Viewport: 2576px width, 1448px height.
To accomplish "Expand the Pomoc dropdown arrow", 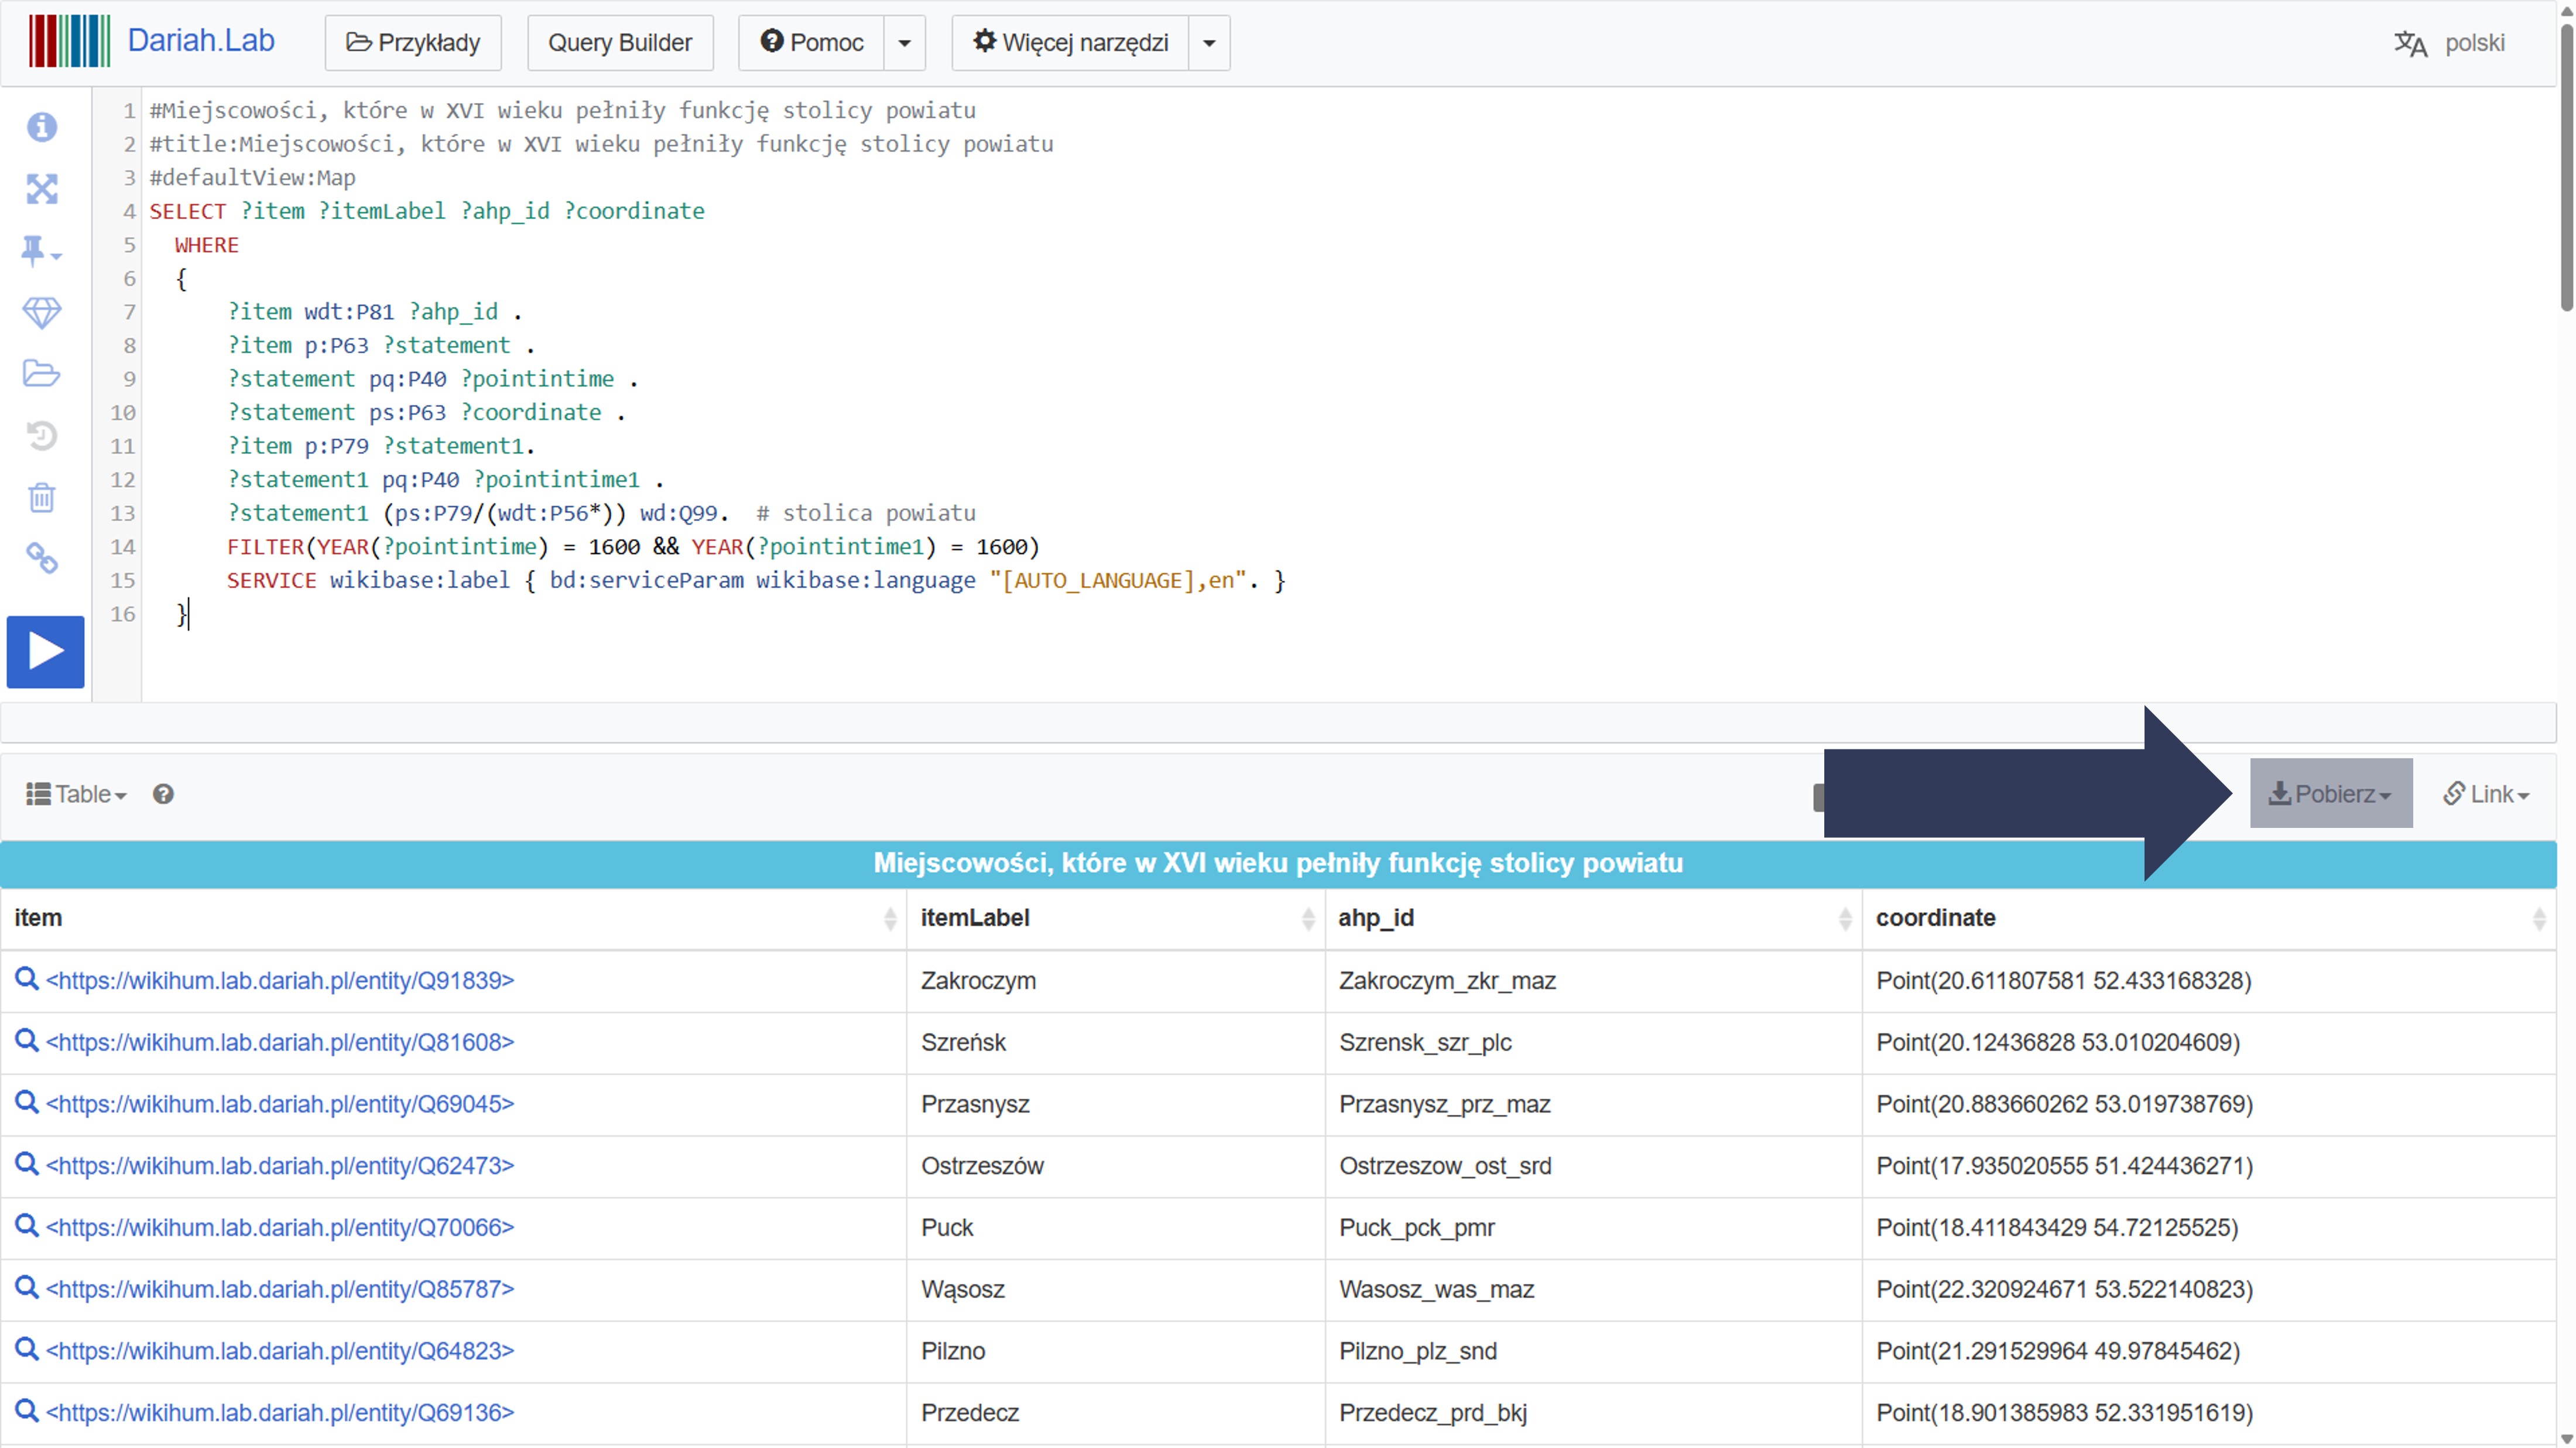I will pyautogui.click(x=904, y=43).
